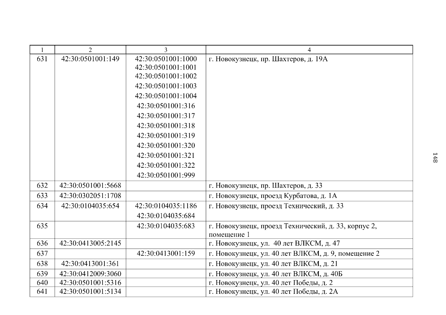446x315 pixels.
Task: Select value 42:30:0501001:1003
Action: (166, 86)
